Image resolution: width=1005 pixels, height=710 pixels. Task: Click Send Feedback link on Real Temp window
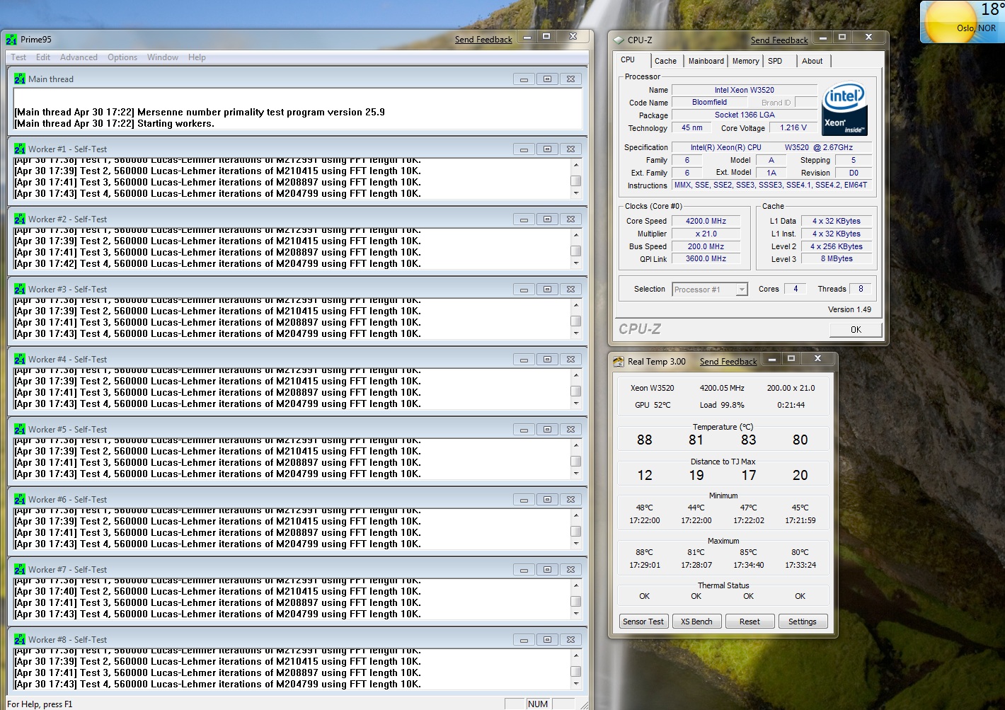(x=728, y=362)
